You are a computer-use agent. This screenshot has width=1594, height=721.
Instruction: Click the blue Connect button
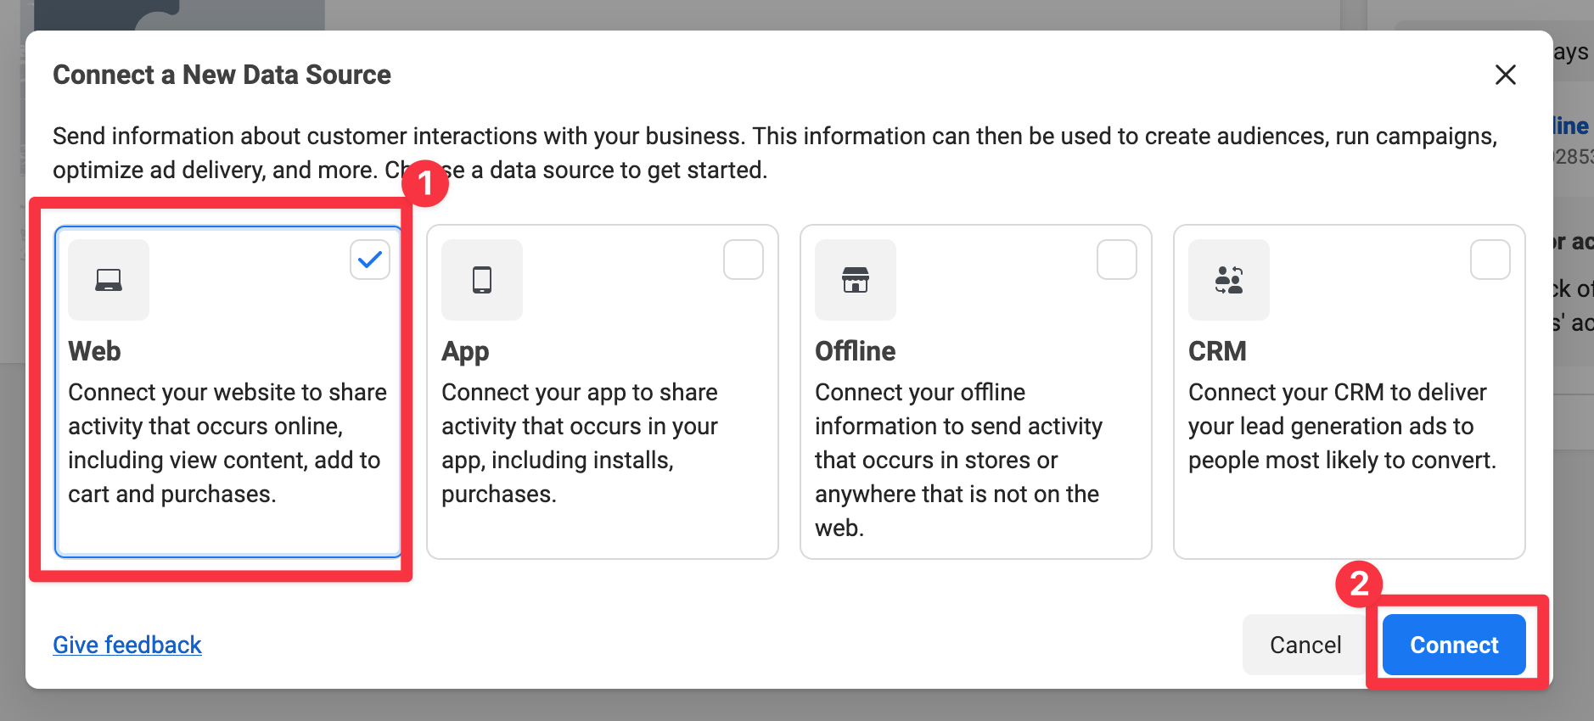point(1454,645)
